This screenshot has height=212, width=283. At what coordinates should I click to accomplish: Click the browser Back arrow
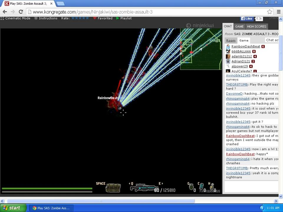click(x=5, y=12)
